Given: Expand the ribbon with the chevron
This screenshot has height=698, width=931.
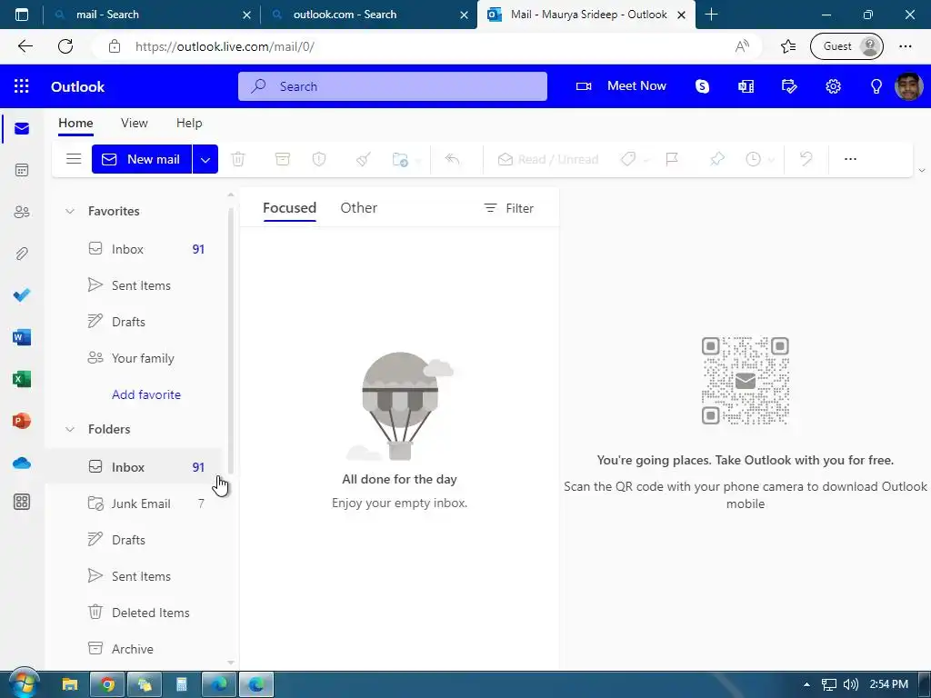Looking at the screenshot, I should coord(922,170).
